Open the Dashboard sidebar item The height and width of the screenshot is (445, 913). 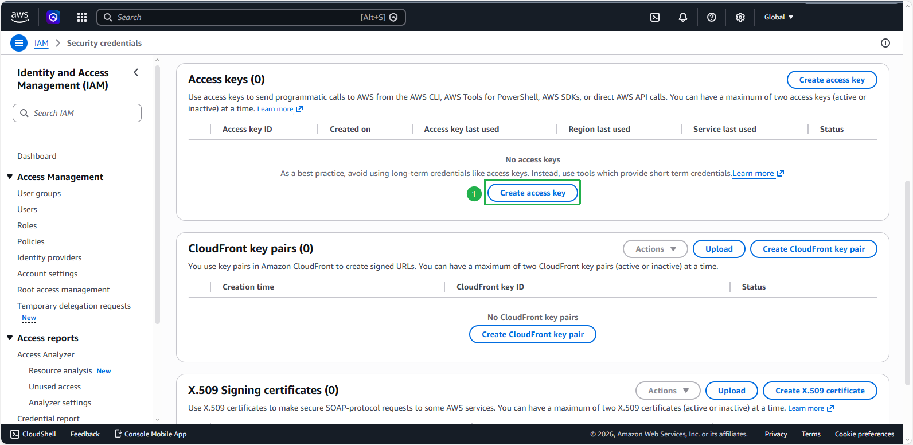(37, 156)
